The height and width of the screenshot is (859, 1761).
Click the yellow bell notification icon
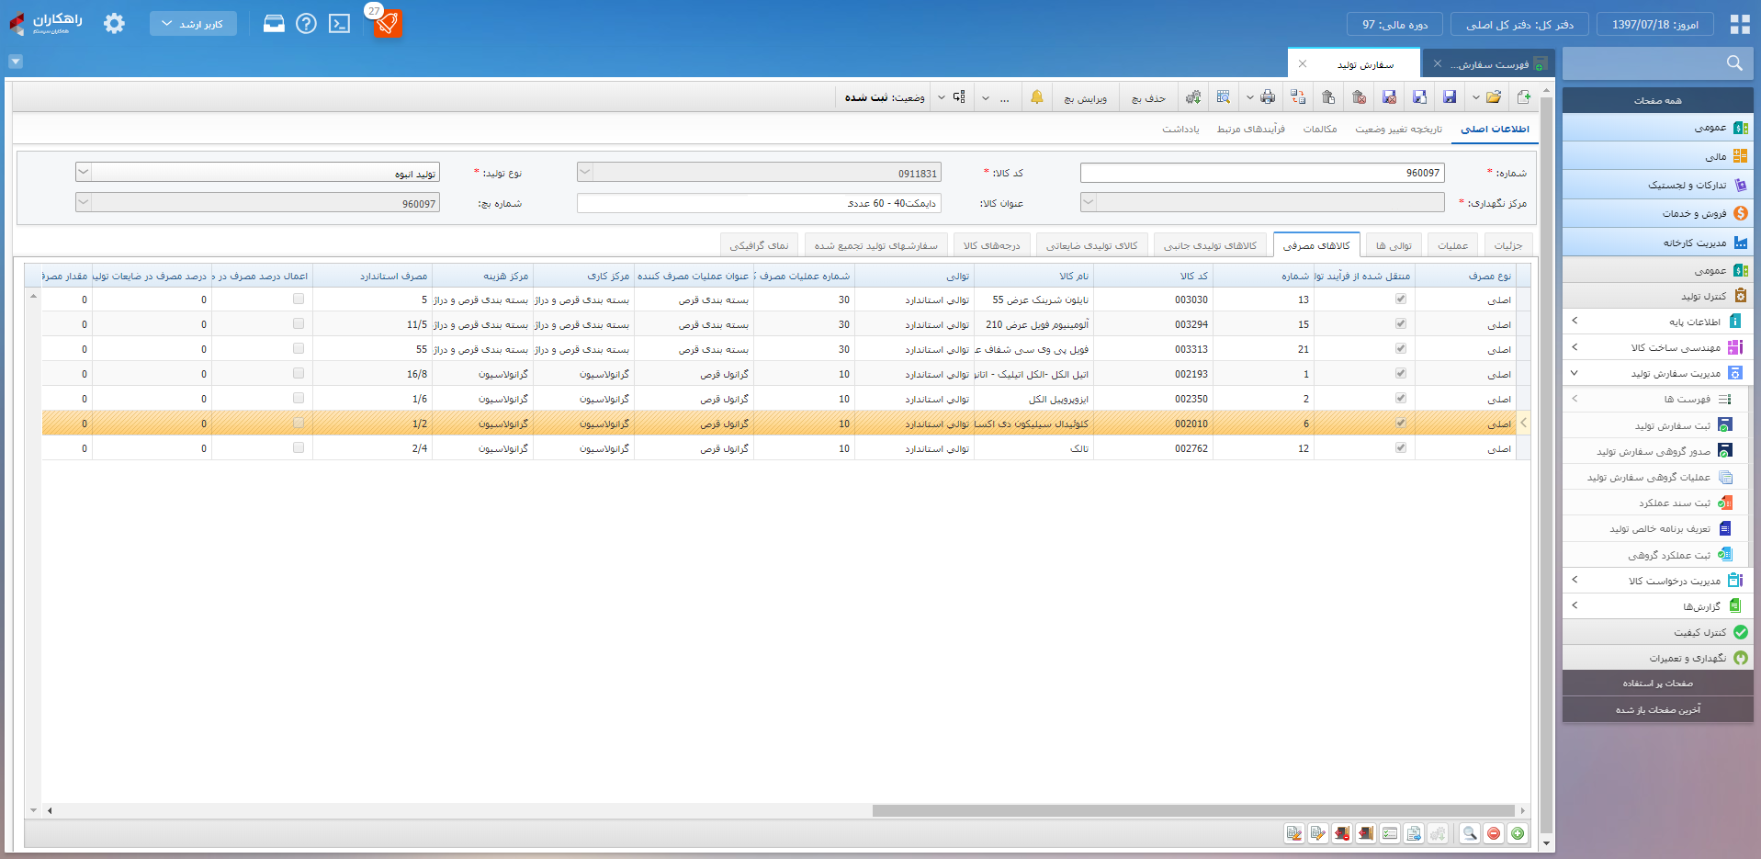tap(1037, 97)
